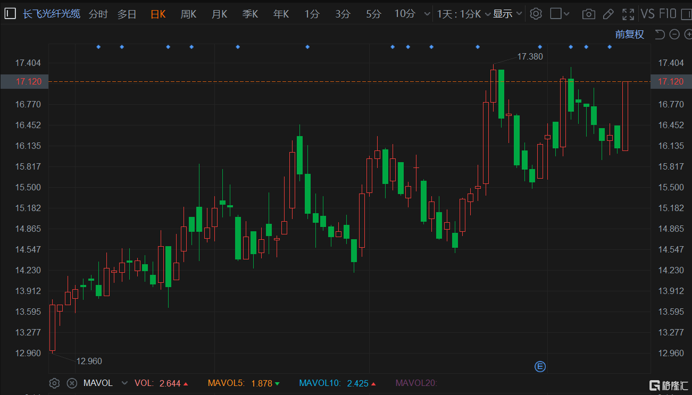
Task: Open MAVOL indicator settings gear
Action: tap(54, 383)
